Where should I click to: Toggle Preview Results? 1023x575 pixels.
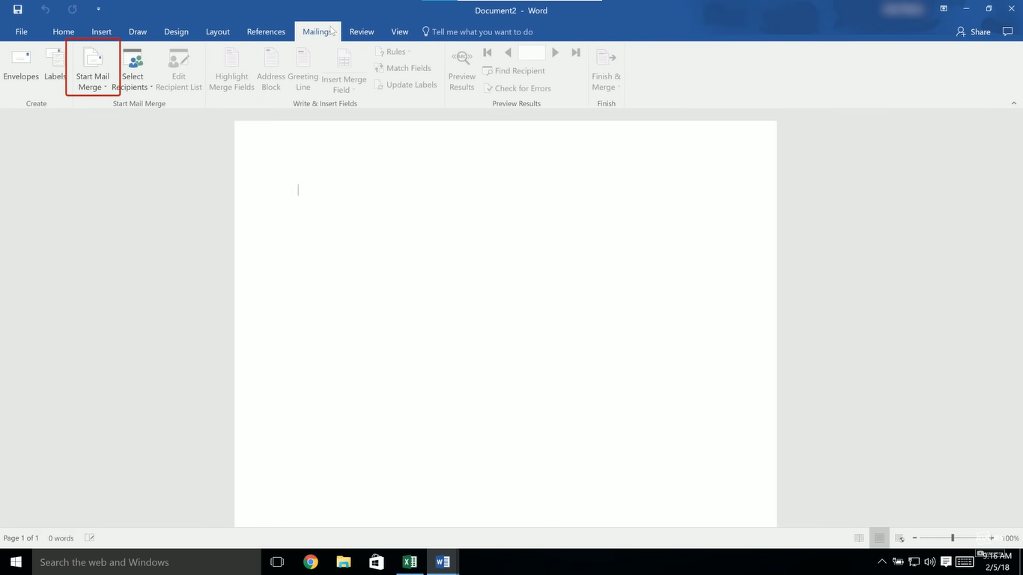[461, 67]
